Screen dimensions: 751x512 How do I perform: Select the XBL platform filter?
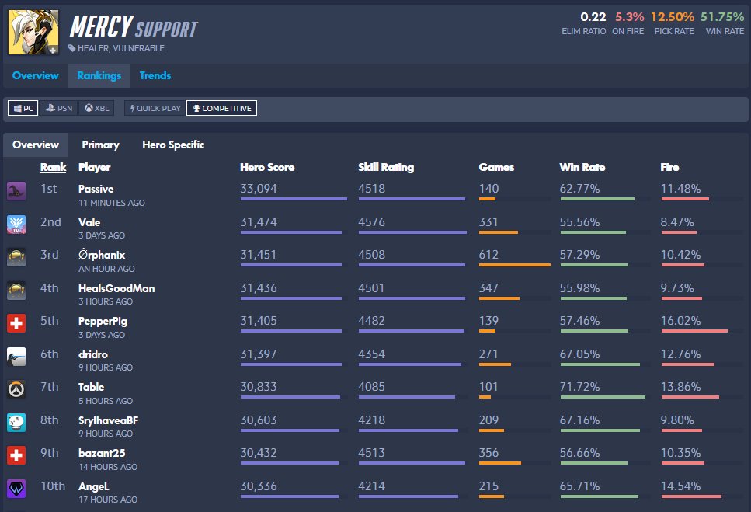click(97, 108)
